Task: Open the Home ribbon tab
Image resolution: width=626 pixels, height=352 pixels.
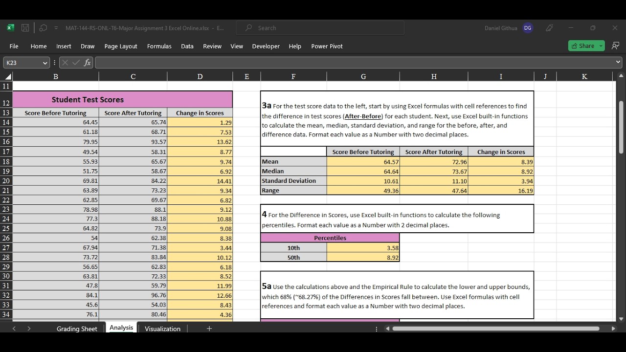Action: point(39,46)
